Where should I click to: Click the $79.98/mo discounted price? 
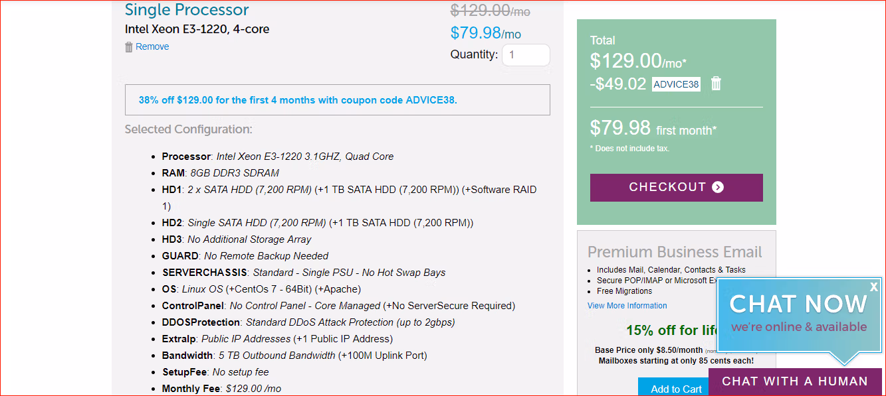pyautogui.click(x=485, y=33)
